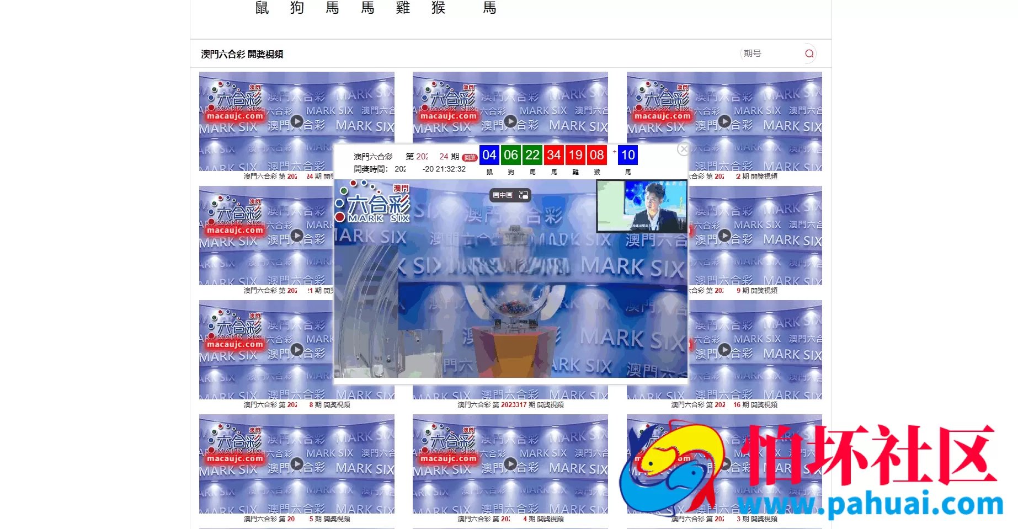The height and width of the screenshot is (529, 1018).
Task: Click the 六合彩 MARK SIX logo in popup video
Action: [x=373, y=202]
